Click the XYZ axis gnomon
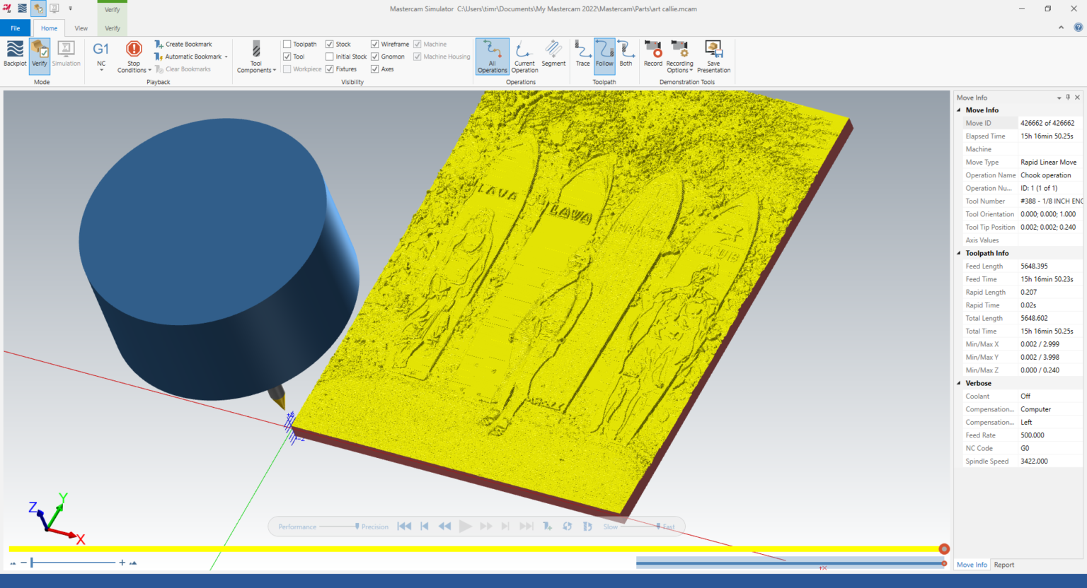The width and height of the screenshot is (1087, 588). pyautogui.click(x=57, y=518)
